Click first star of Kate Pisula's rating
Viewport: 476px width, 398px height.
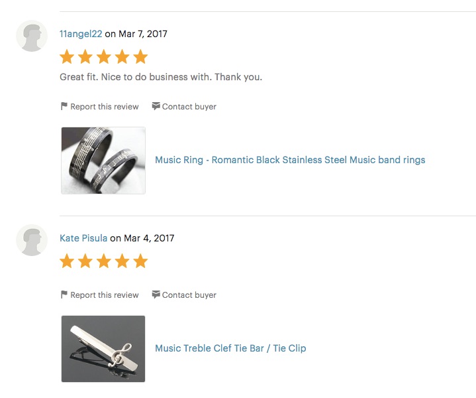67,261
